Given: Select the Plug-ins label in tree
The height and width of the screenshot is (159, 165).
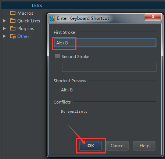Looking at the screenshot, I should pyautogui.click(x=26, y=29).
